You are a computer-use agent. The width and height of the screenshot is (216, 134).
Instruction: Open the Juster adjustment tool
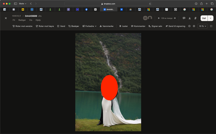click(x=124, y=26)
